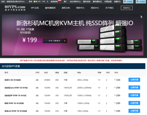The image size is (147, 115).
Task: Click the 20G disk value in 韩国 row
Action: pyautogui.click(x=57, y=103)
